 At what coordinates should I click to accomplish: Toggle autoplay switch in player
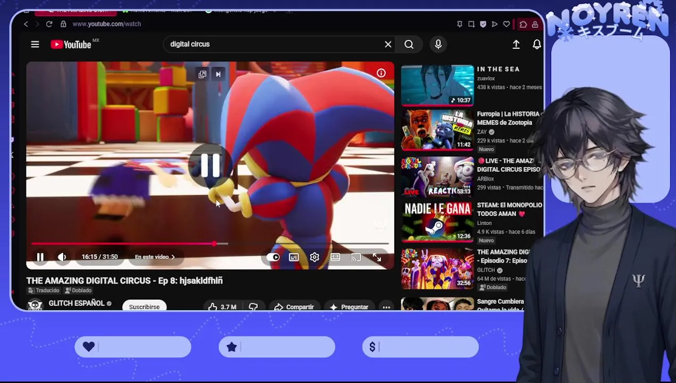pos(273,257)
